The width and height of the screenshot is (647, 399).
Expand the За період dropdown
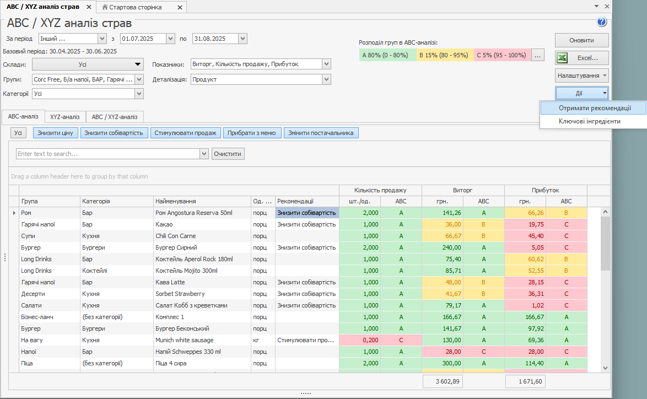(102, 39)
